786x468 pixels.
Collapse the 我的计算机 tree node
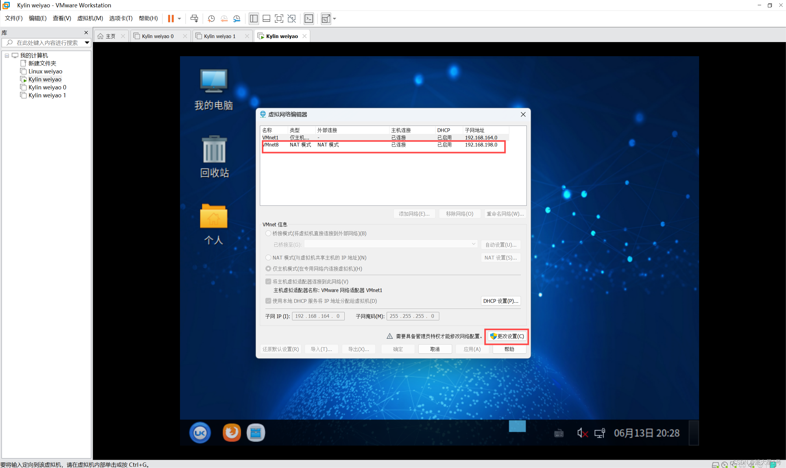(7, 56)
